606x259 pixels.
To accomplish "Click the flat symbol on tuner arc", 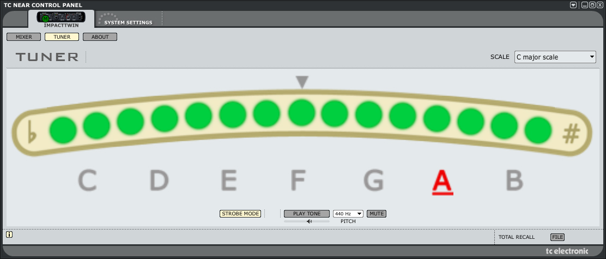I will coord(33,132).
